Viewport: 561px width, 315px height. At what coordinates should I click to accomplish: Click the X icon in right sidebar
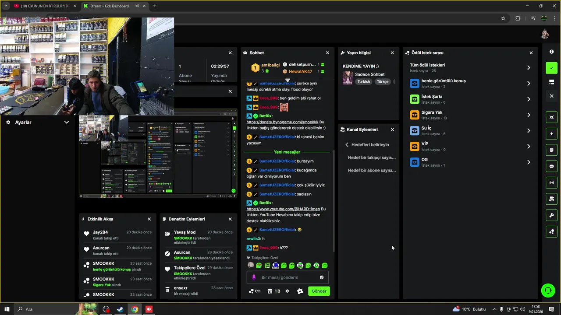click(551, 96)
